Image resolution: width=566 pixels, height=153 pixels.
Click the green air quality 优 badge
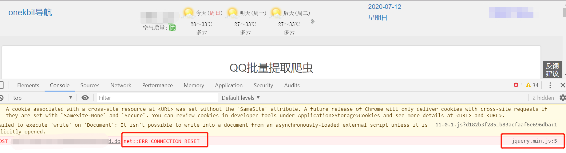pos(172,28)
